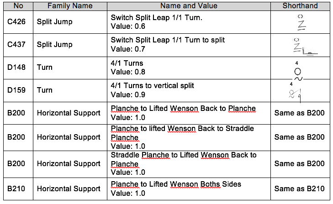Click "Planche to Lifted Wenson Boths Sides" text
The height and width of the screenshot is (204, 333).
[x=176, y=184]
